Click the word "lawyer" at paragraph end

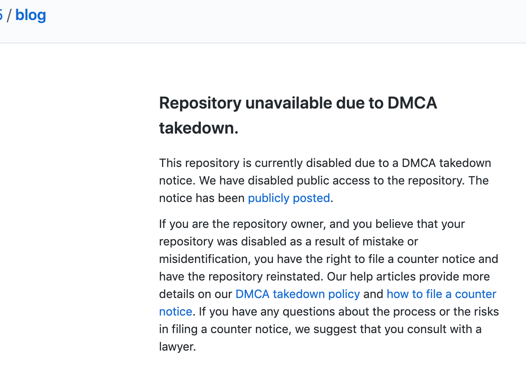(175, 346)
